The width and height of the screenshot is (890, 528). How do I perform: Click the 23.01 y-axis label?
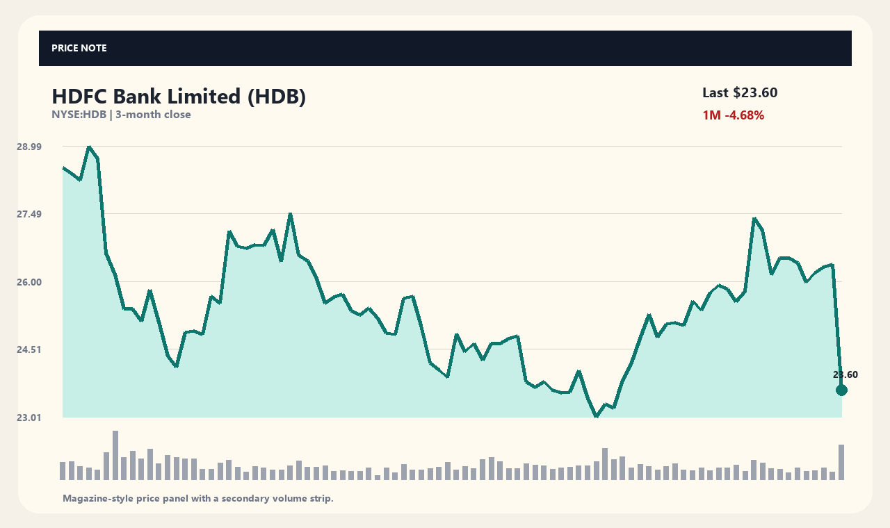[x=29, y=418]
